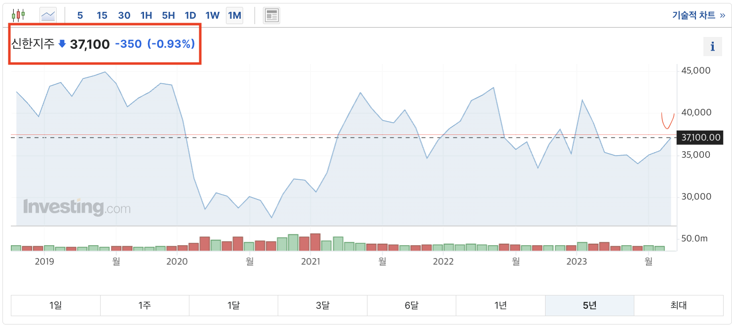Click the 50.0m volume axis label
Image resolution: width=732 pixels, height=326 pixels.
pos(694,239)
